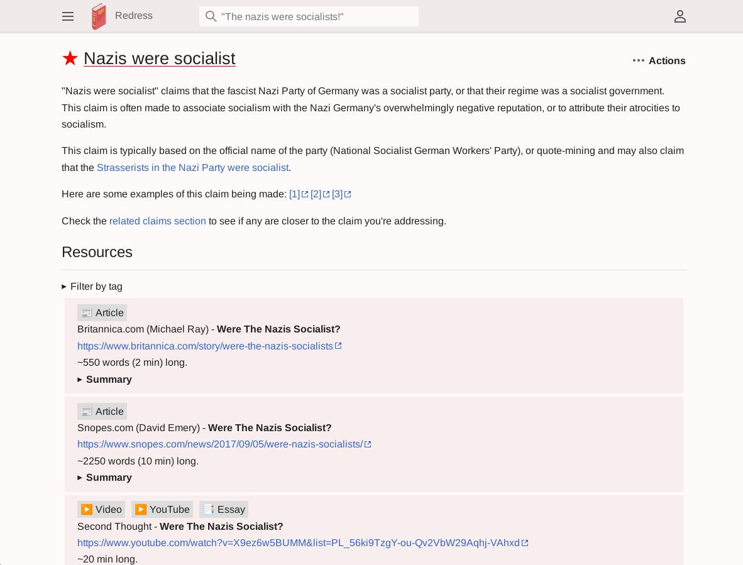The width and height of the screenshot is (743, 565).
Task: Click the magnifier search icon
Action: [211, 16]
